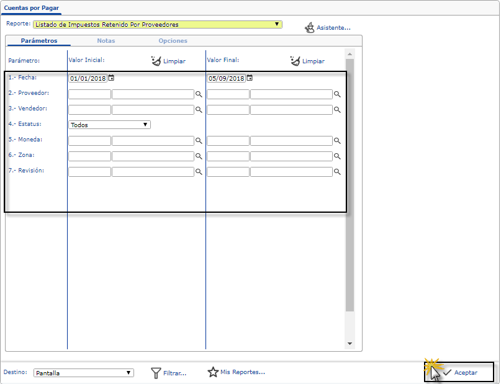
Task: Open the Filtrar options
Action: [x=168, y=373]
